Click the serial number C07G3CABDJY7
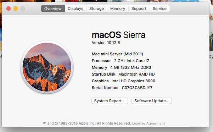Screen dimensions: 213x132 click(x=137, y=88)
